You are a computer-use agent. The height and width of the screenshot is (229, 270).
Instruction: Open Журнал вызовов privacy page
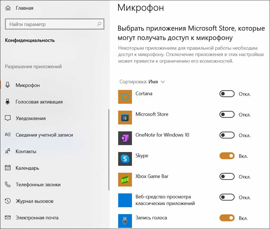(x=35, y=201)
